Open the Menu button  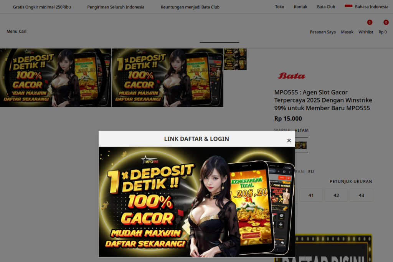(x=12, y=32)
